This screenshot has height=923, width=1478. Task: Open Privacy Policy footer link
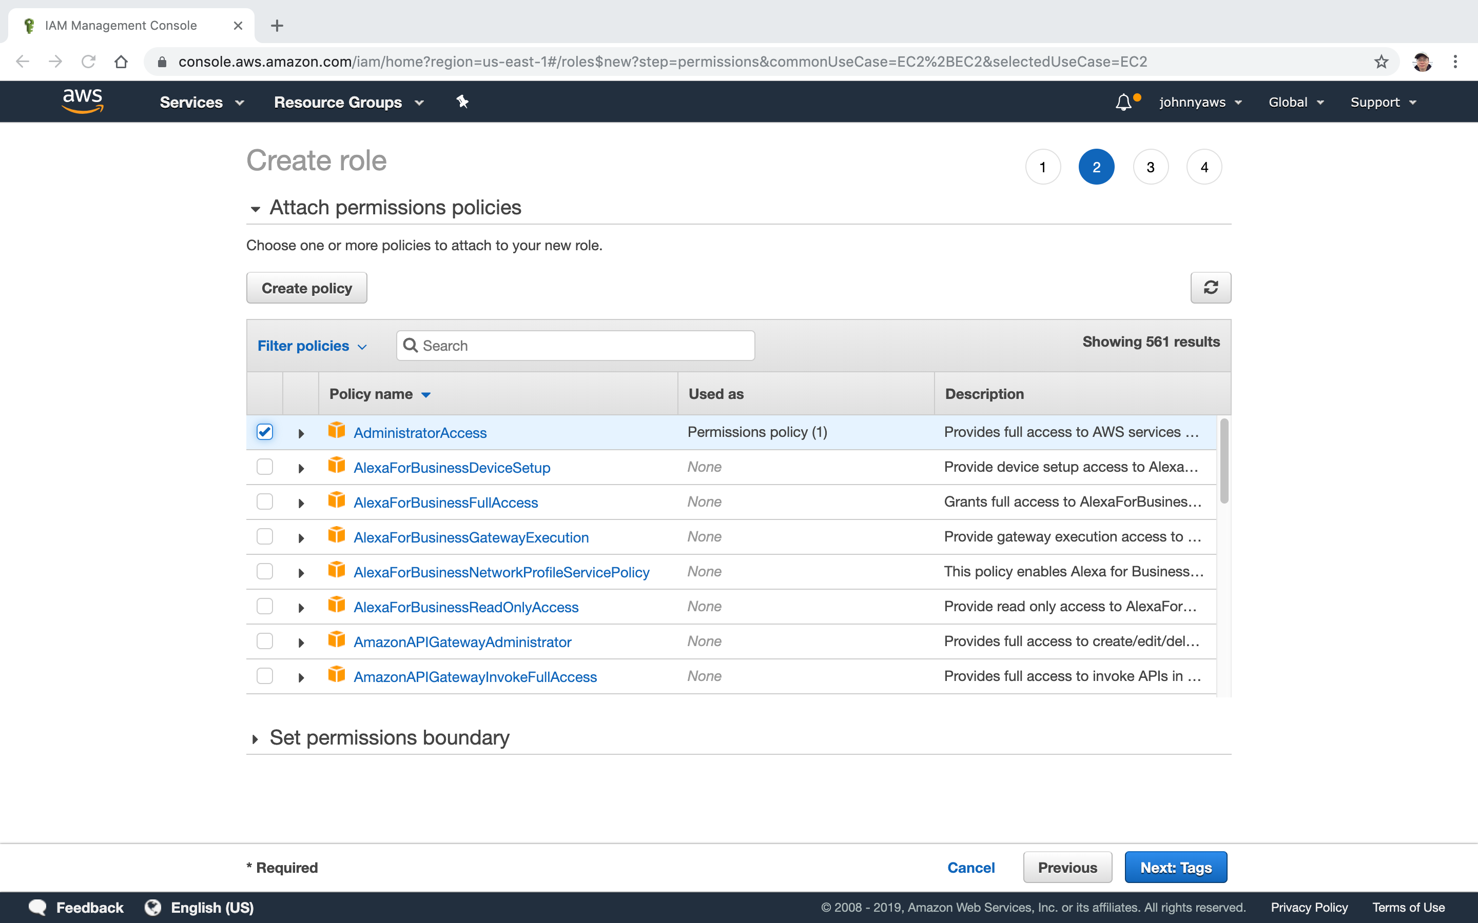click(1310, 907)
